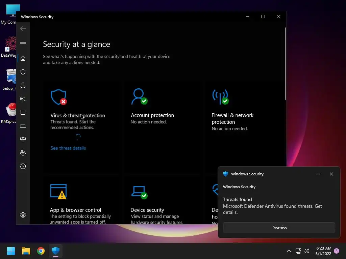This screenshot has width=346, height=259.
Task: Open Device performance & health heart icon in sidebar
Action: tap(23, 139)
